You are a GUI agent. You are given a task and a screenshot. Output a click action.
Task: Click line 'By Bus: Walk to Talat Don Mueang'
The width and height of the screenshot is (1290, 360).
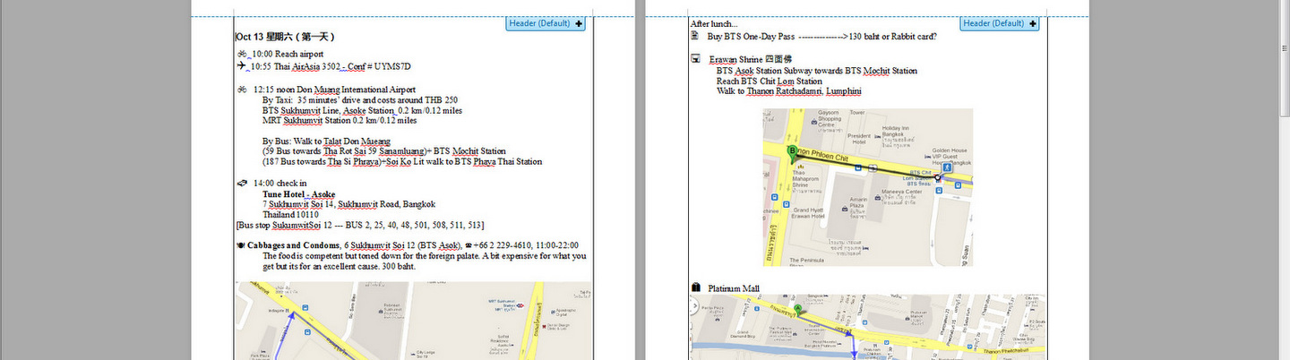point(326,141)
